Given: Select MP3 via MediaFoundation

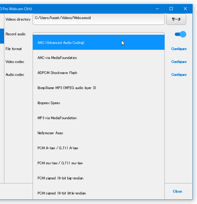Looking at the screenshot, I should (99, 118).
